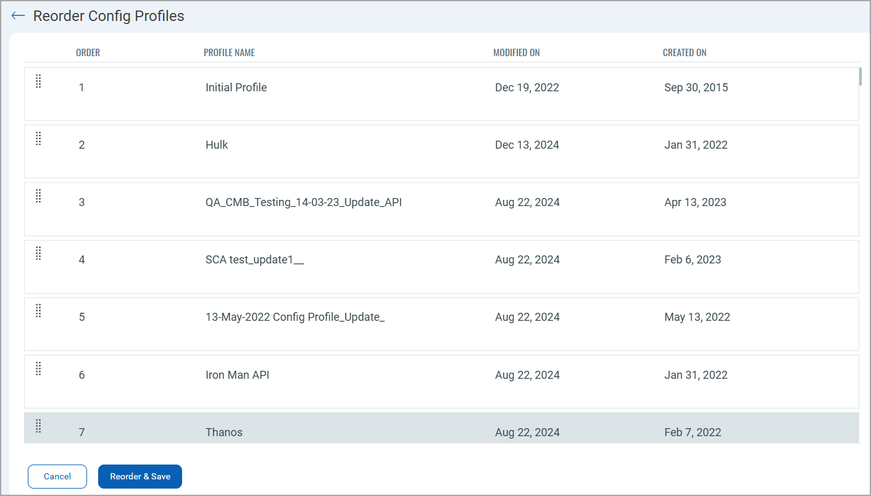Select the Initial Profile name

tap(236, 88)
